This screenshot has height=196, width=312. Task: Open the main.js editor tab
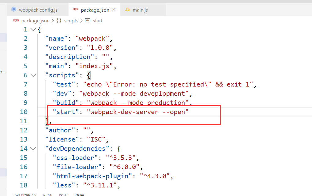click(140, 10)
